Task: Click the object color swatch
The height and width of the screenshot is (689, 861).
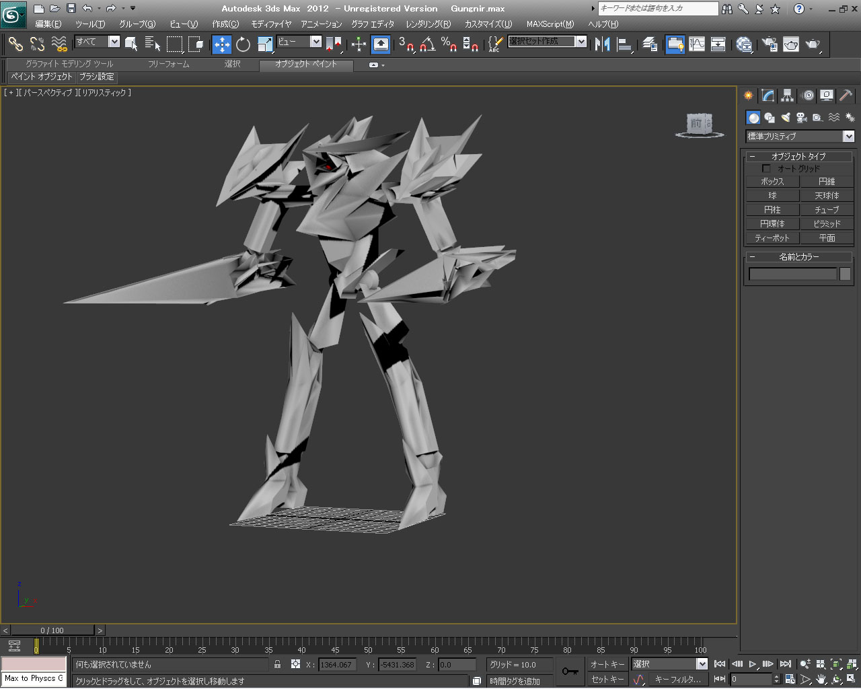Action: pyautogui.click(x=845, y=274)
